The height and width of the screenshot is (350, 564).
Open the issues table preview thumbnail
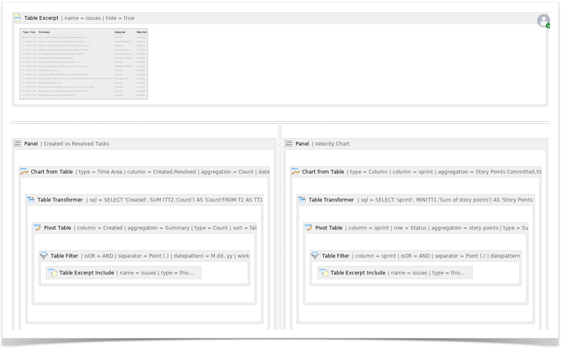(x=83, y=63)
